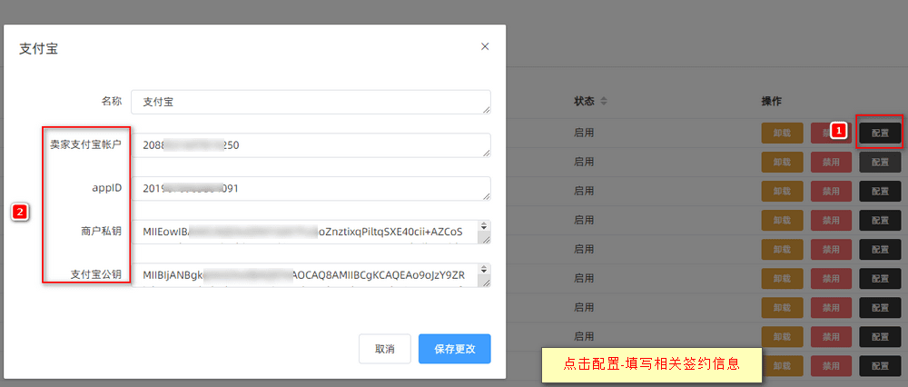The height and width of the screenshot is (387, 908).
Task: Click the 支付宝公钥 label
Action: 96,274
